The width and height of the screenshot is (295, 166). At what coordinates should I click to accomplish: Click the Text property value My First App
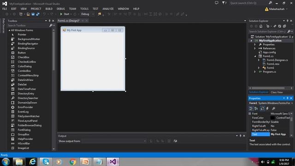(x=278, y=134)
